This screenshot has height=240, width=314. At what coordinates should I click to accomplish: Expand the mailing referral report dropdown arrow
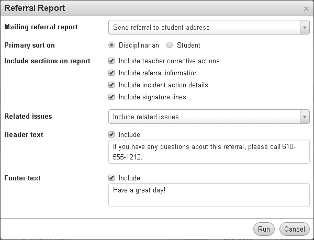(305, 27)
